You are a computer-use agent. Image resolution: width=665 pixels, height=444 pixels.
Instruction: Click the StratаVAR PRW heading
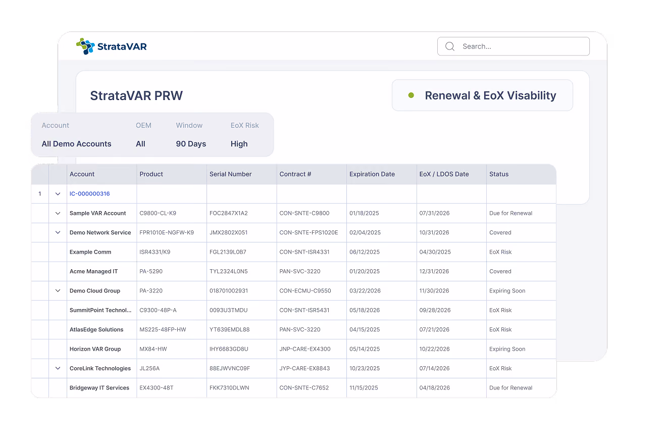[136, 96]
